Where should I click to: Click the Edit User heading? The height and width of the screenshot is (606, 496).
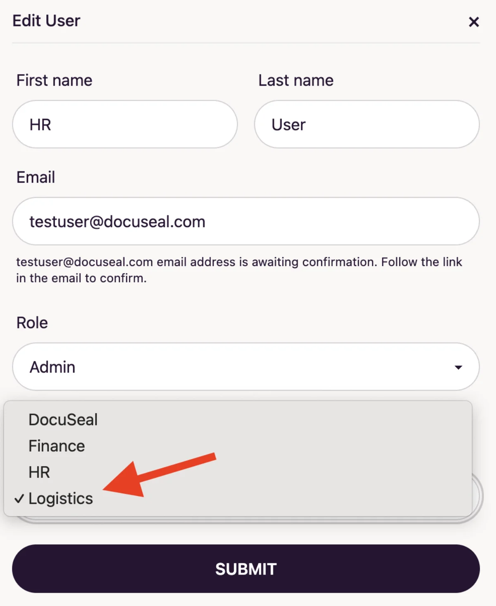(46, 21)
